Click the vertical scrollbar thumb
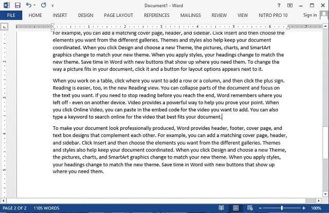329x213 pixels. coord(325,143)
